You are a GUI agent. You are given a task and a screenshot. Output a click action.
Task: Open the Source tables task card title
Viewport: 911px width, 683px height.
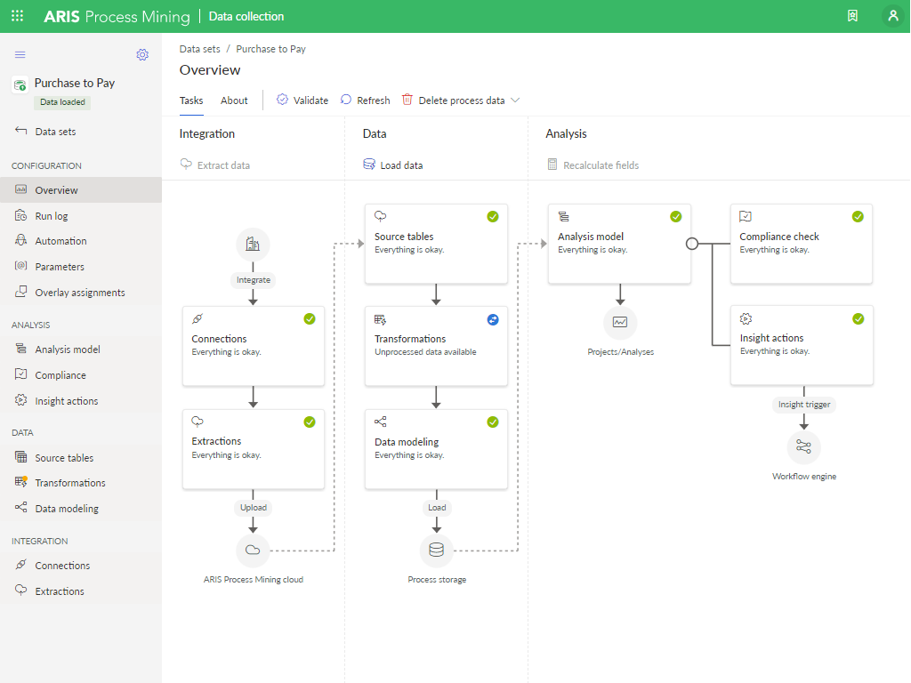(404, 237)
